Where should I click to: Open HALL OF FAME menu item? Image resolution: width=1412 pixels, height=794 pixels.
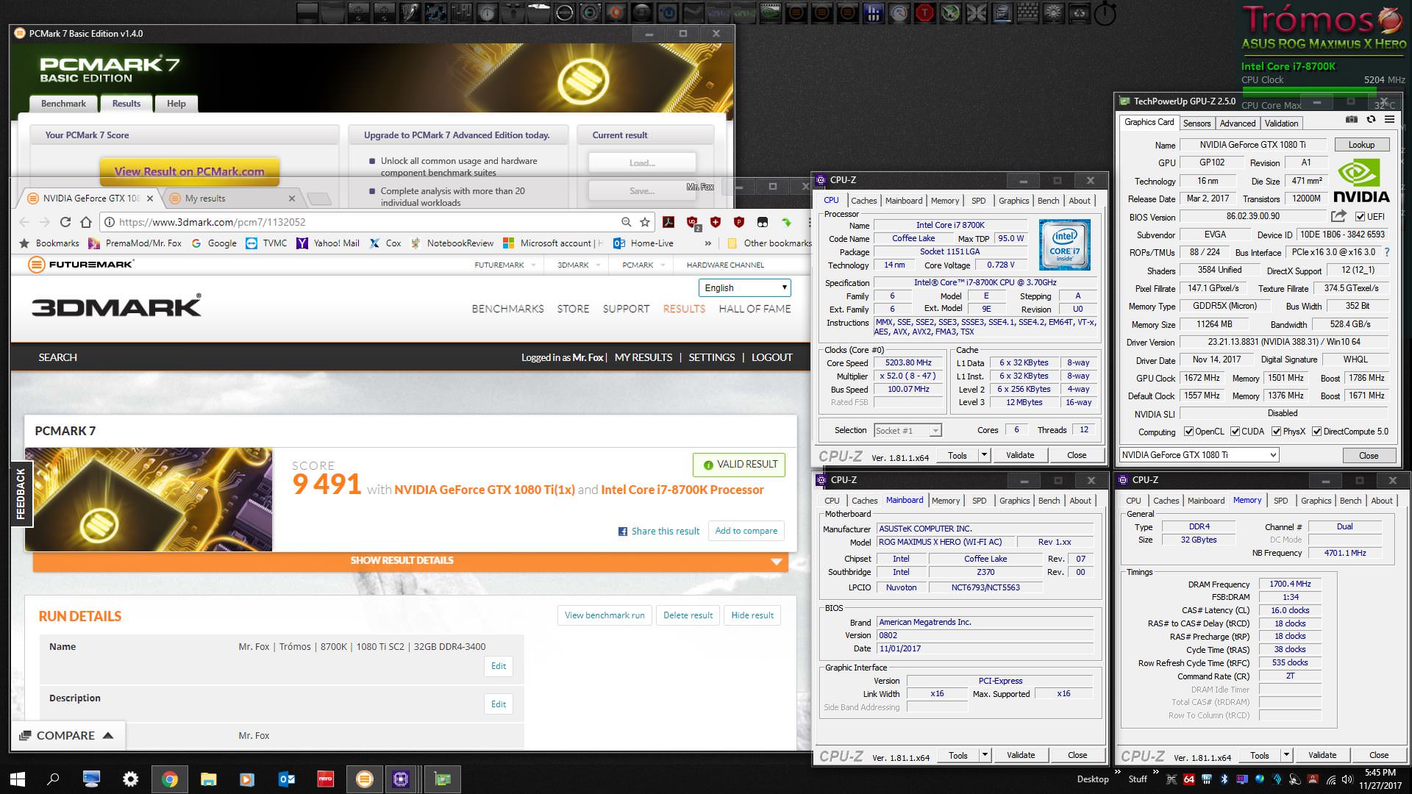[x=755, y=309]
